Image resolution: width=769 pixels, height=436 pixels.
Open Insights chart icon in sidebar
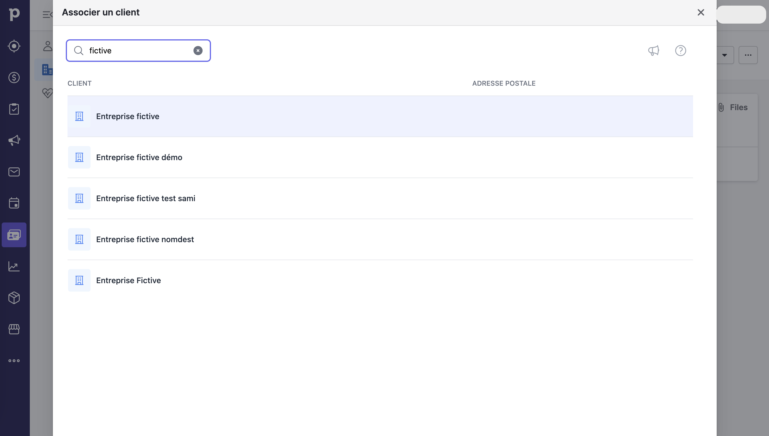(x=14, y=266)
